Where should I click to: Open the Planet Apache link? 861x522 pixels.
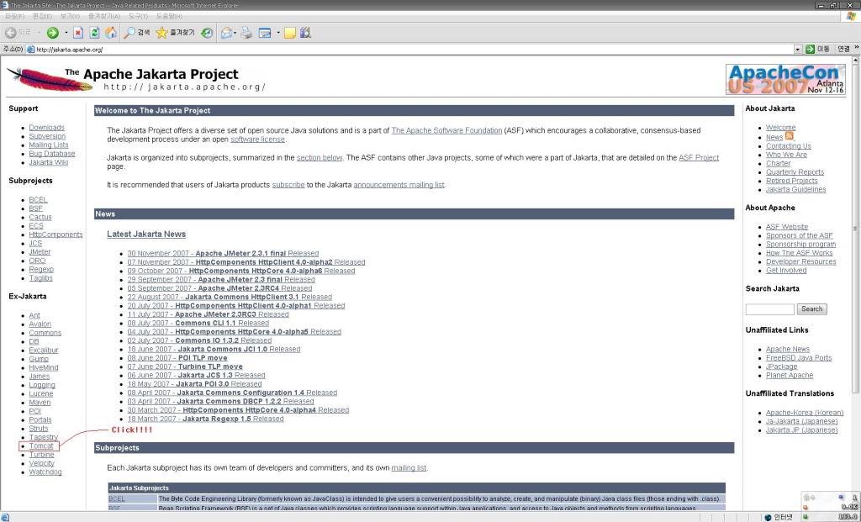click(790, 376)
